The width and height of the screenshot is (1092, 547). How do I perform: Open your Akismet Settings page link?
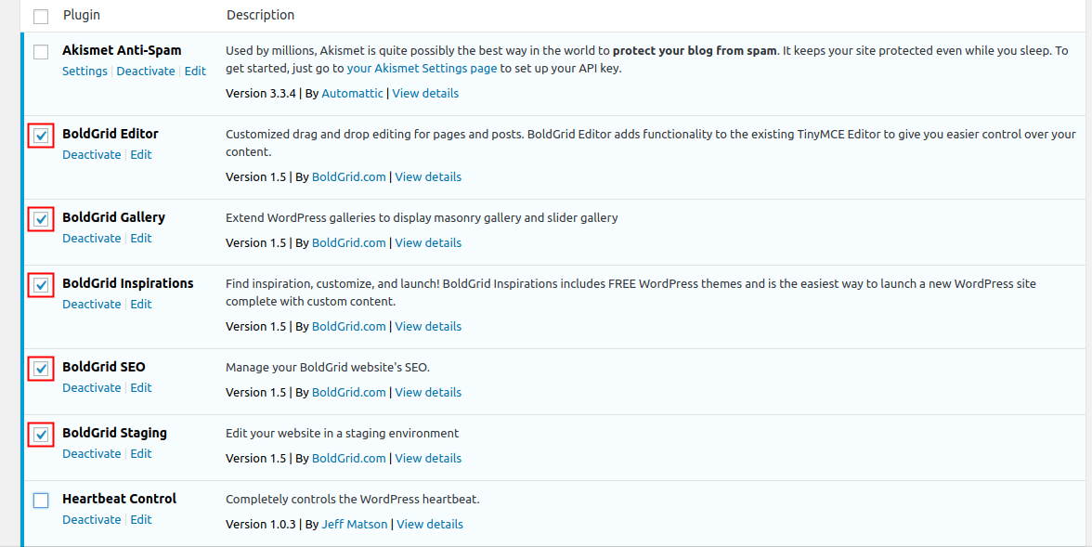422,69
